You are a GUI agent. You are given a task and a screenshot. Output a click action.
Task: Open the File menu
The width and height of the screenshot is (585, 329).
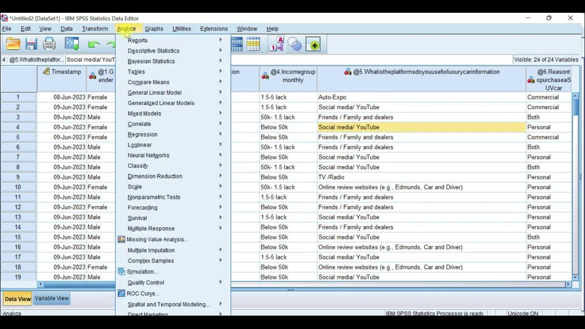point(6,29)
